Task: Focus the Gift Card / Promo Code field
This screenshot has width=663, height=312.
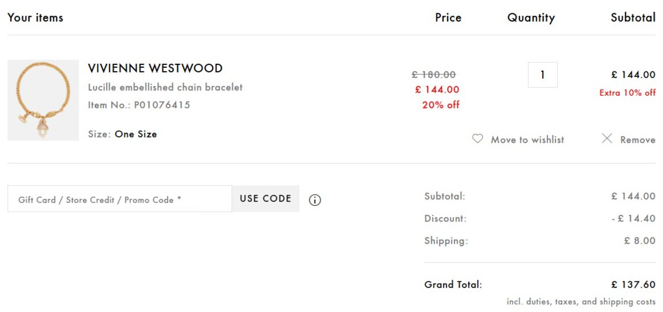Action: pos(120,199)
